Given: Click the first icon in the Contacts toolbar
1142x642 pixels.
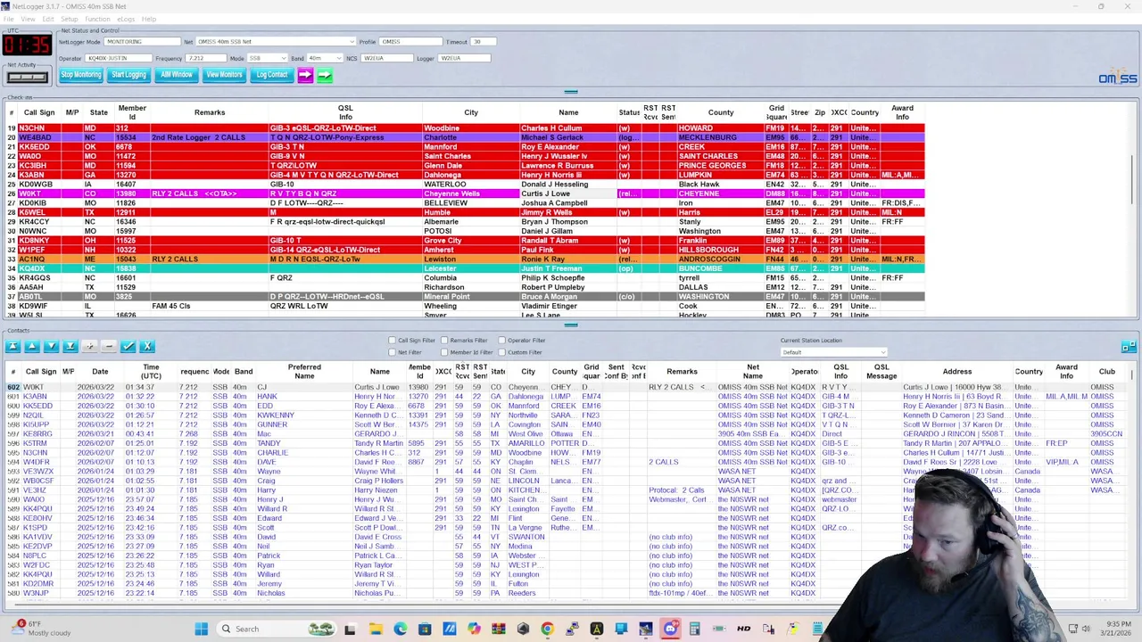Looking at the screenshot, I should point(12,346).
